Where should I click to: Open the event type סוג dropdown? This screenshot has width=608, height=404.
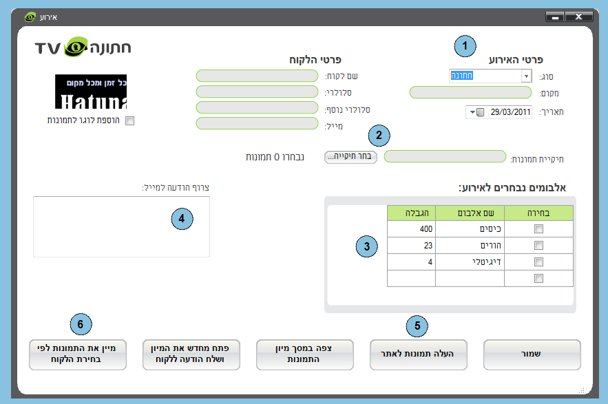tap(526, 76)
